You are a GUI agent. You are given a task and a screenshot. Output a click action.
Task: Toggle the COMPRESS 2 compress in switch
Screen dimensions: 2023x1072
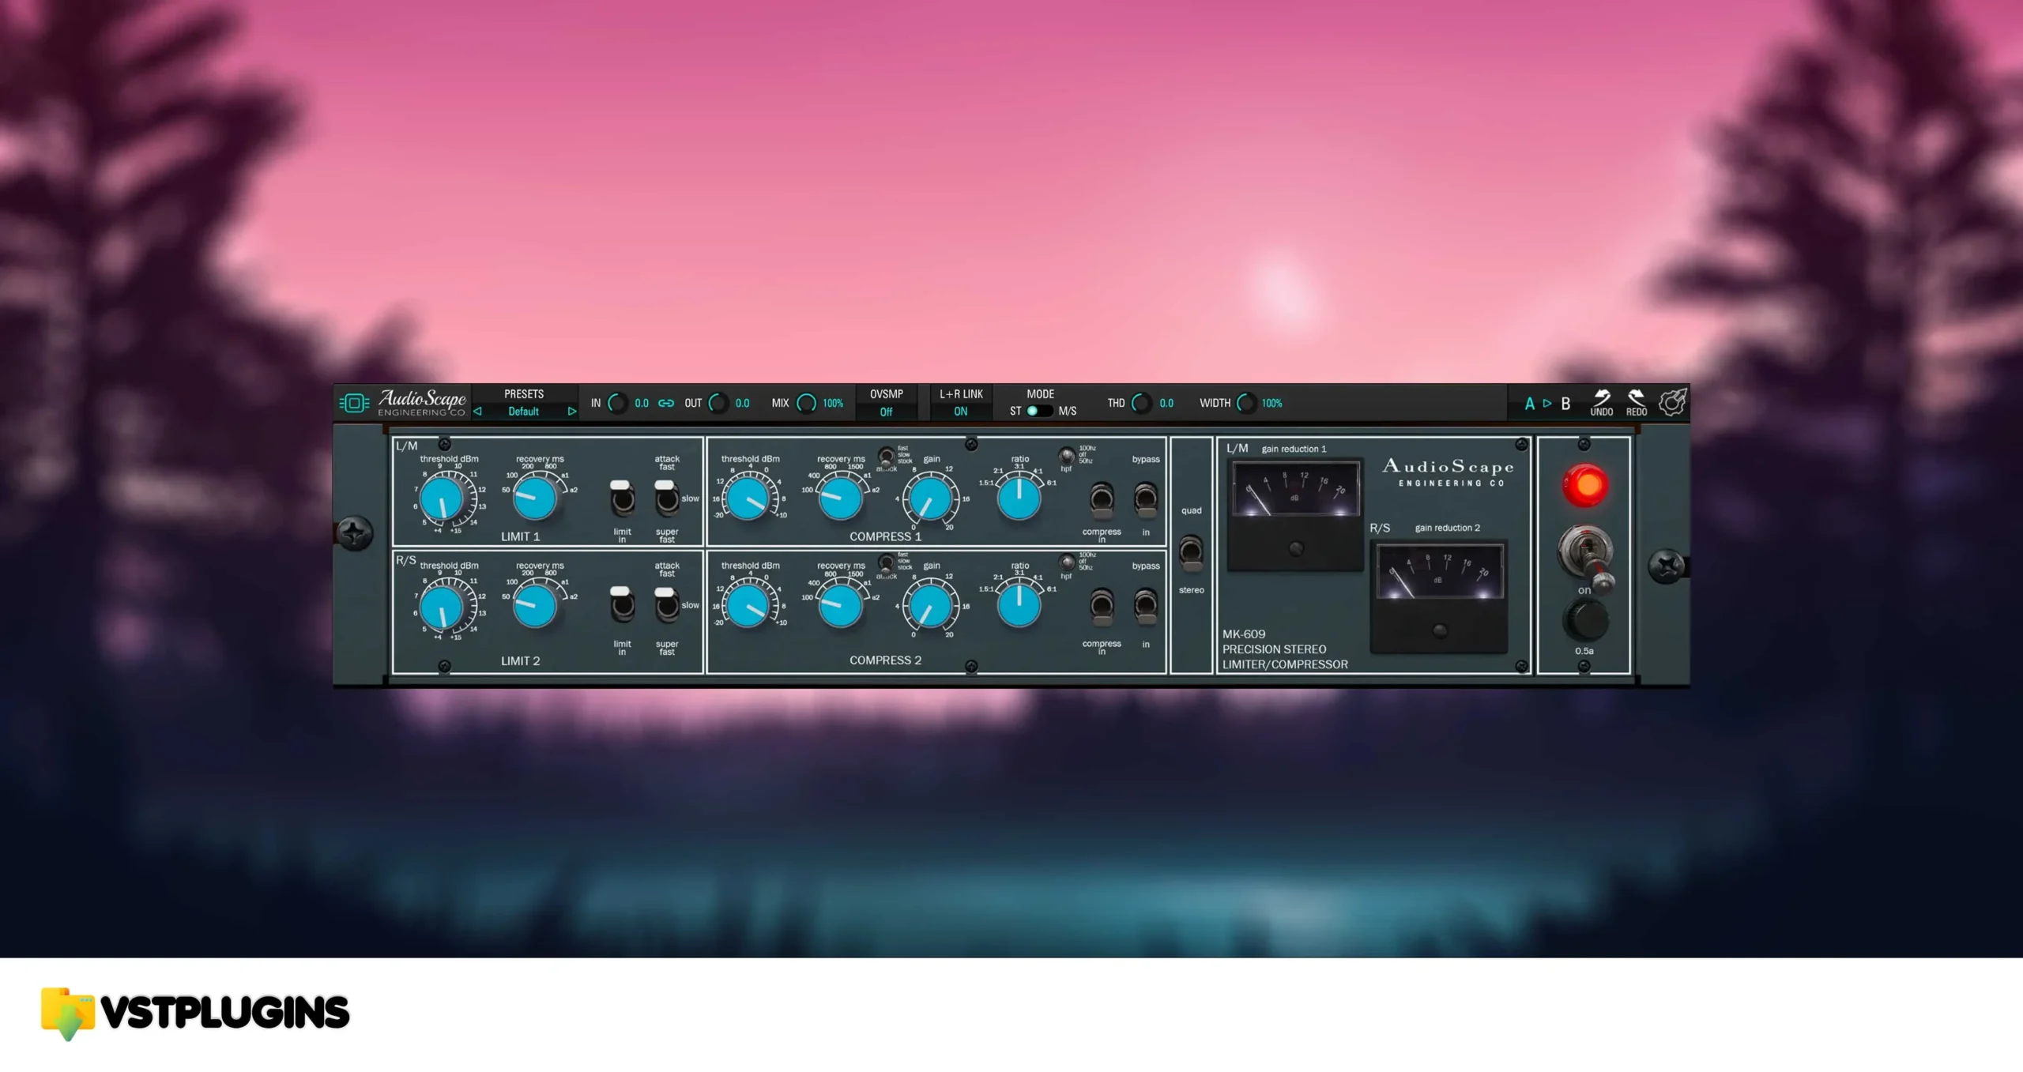[x=1102, y=607]
